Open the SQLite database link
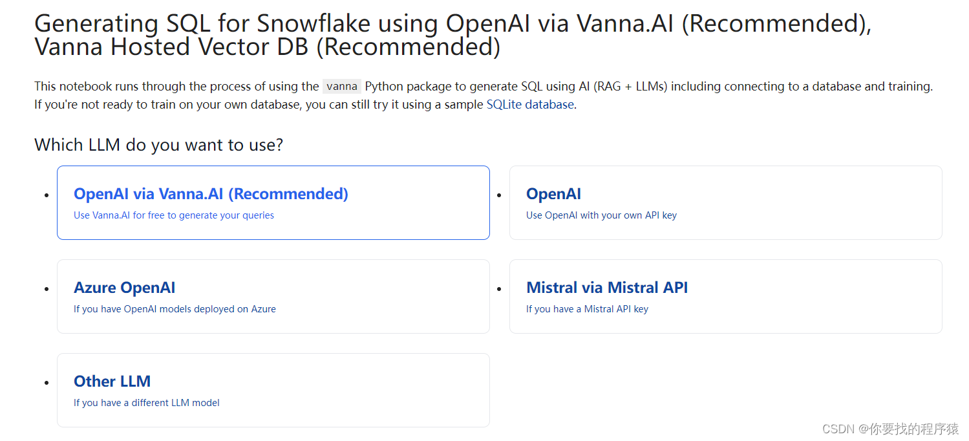The image size is (969, 441). [x=530, y=104]
